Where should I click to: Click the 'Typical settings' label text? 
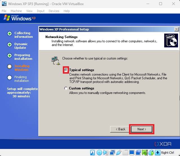[x=82, y=70]
